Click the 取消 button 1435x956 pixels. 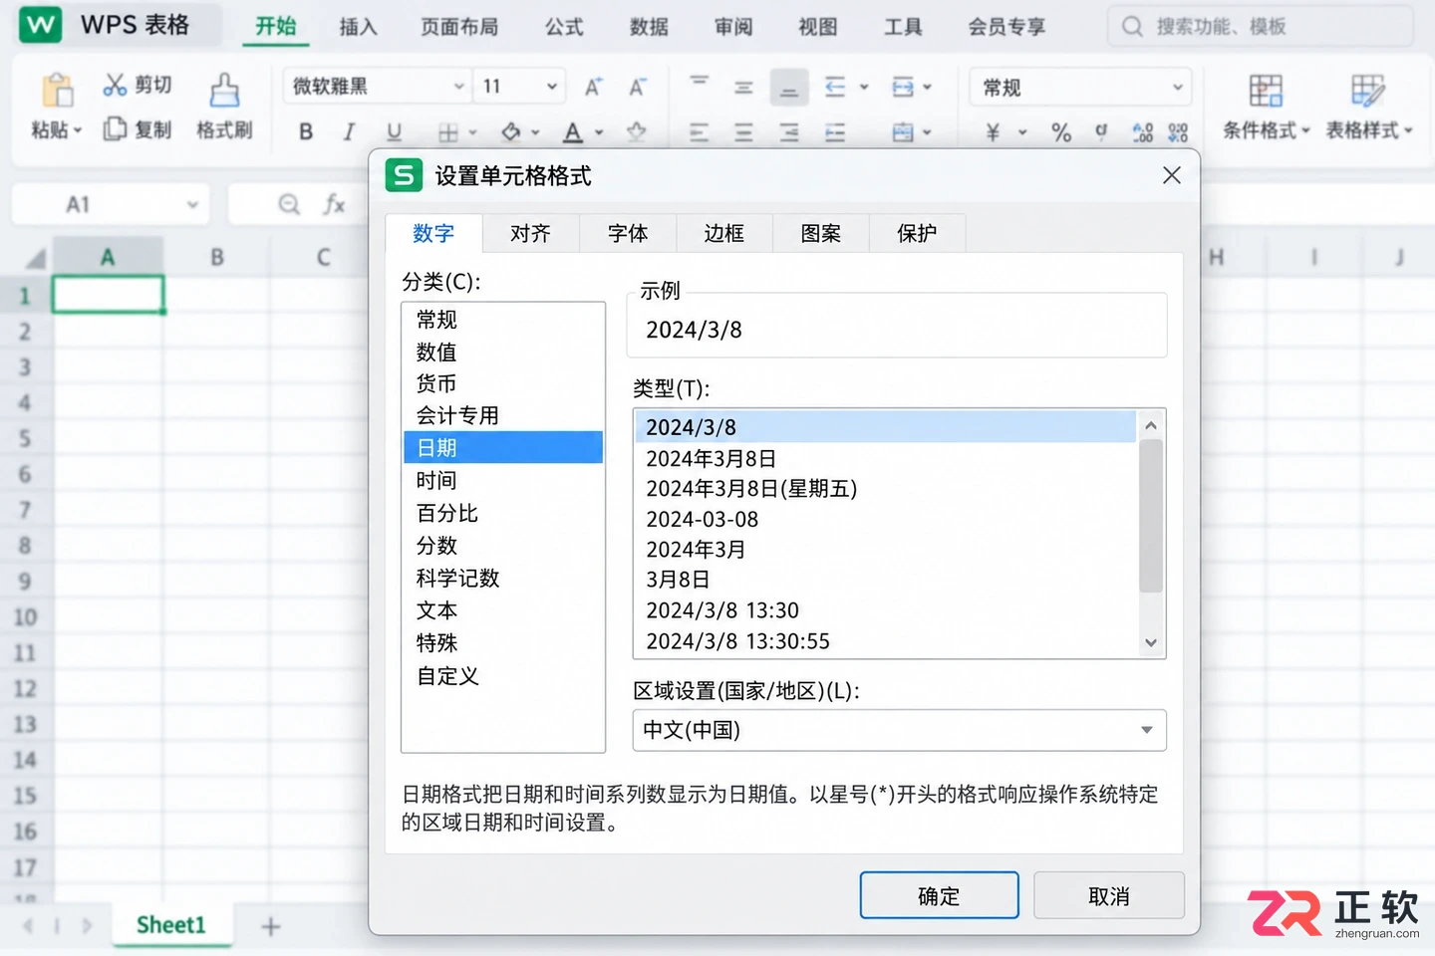[x=1109, y=895]
